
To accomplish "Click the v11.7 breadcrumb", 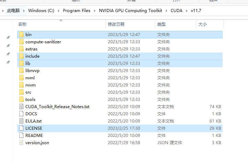I will pos(196,11).
